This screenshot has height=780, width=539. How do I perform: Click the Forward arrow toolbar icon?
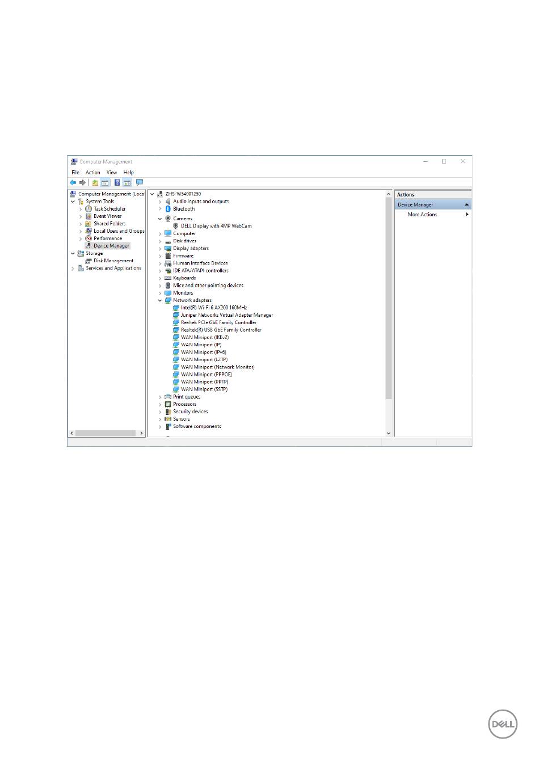82,183
